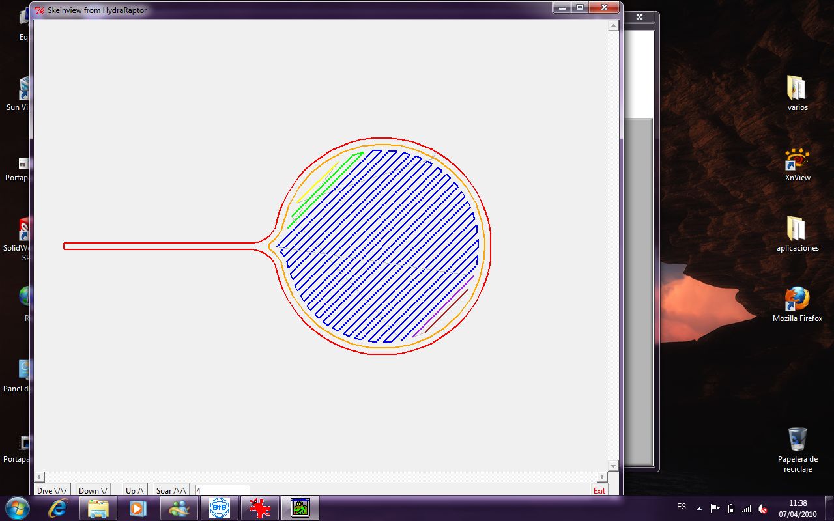
Task: Open Windows Explorer folder icon in taskbar
Action: 98,508
